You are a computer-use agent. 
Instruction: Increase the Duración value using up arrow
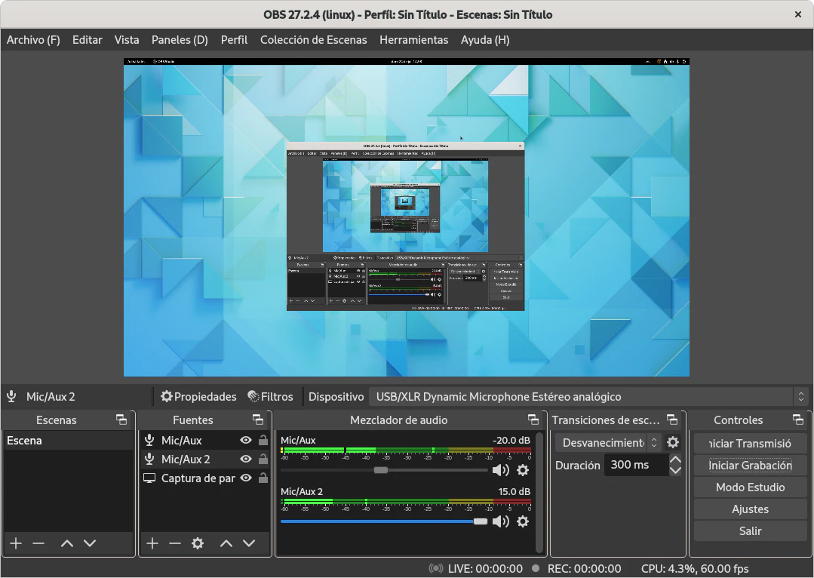(675, 460)
